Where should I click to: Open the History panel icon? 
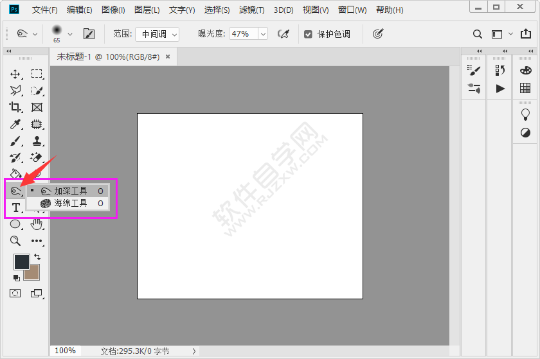(500, 70)
